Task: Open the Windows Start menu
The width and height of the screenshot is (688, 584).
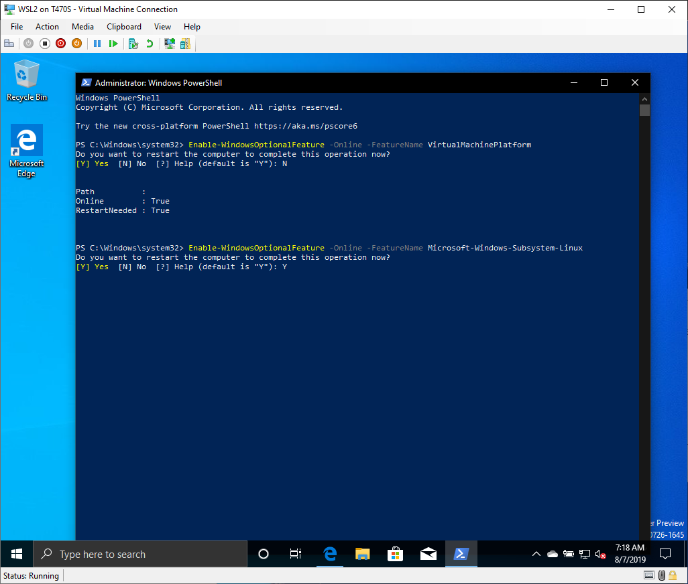Action: pyautogui.click(x=16, y=554)
